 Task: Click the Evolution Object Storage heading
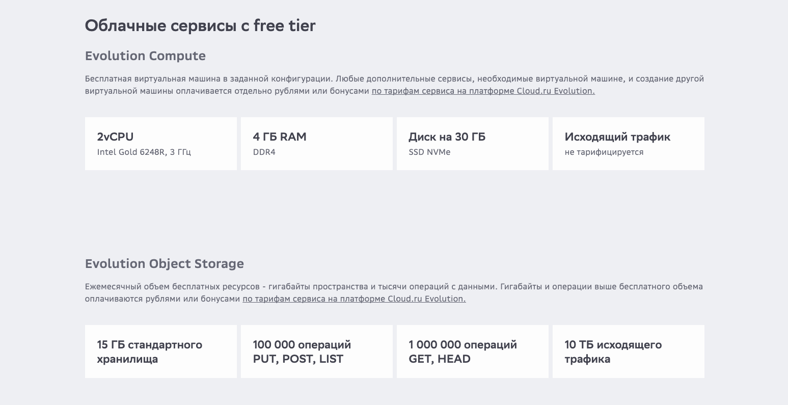(164, 263)
